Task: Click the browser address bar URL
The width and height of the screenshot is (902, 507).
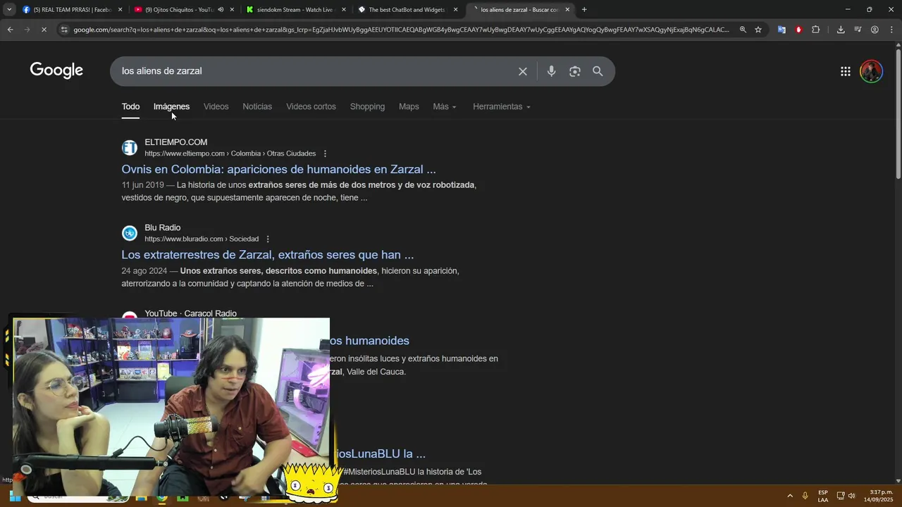Action: [402, 30]
